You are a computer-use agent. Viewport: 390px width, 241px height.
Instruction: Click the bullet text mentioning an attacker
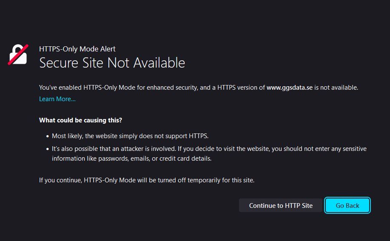click(x=208, y=149)
